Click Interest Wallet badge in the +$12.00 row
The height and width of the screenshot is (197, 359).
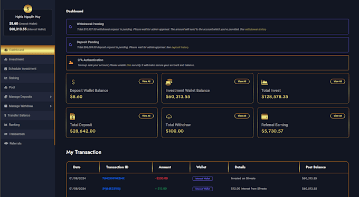(x=203, y=189)
